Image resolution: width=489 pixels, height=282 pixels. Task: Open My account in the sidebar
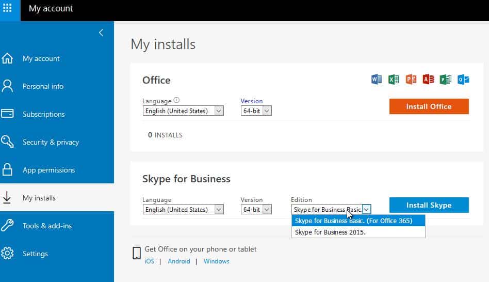[41, 58]
